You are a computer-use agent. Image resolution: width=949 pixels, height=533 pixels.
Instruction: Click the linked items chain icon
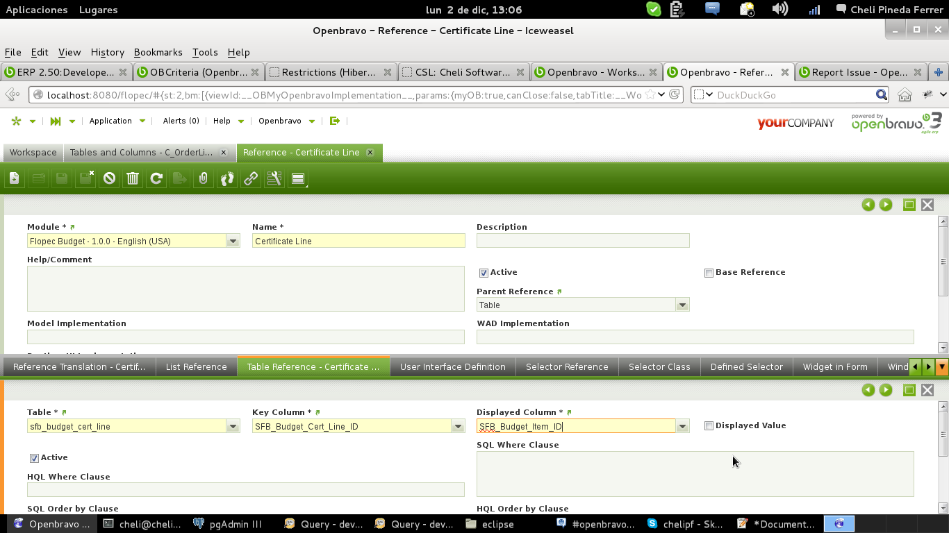point(251,179)
